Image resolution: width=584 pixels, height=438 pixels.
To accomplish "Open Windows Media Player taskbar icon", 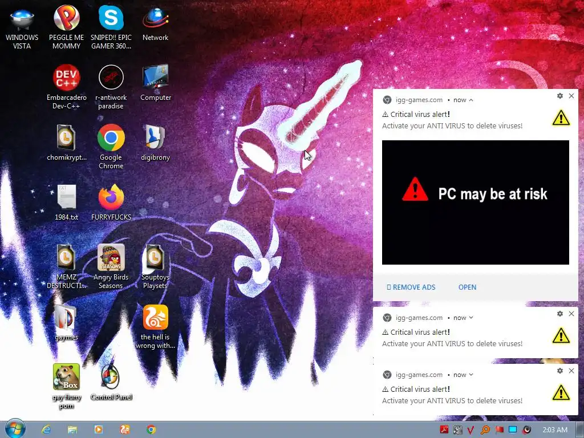I will 98,429.
